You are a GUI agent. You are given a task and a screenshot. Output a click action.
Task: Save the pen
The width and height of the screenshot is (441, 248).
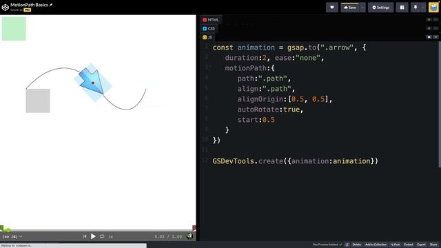coord(350,8)
